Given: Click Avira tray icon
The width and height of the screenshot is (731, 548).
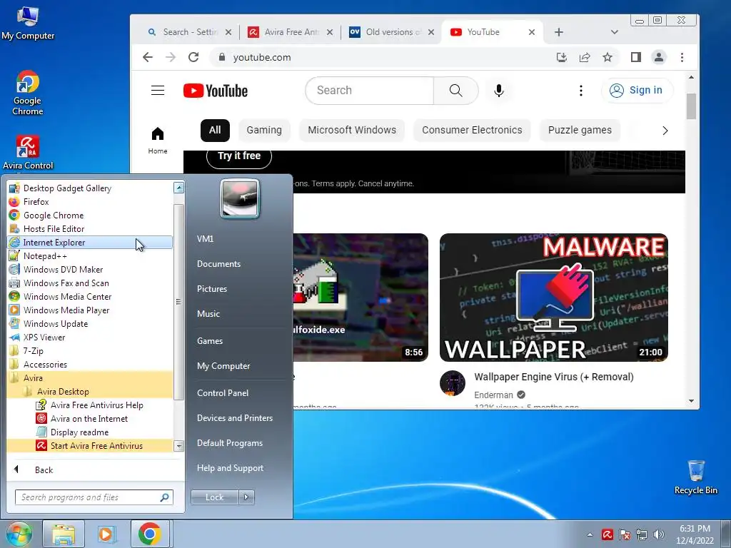Looking at the screenshot, I should pos(607,534).
